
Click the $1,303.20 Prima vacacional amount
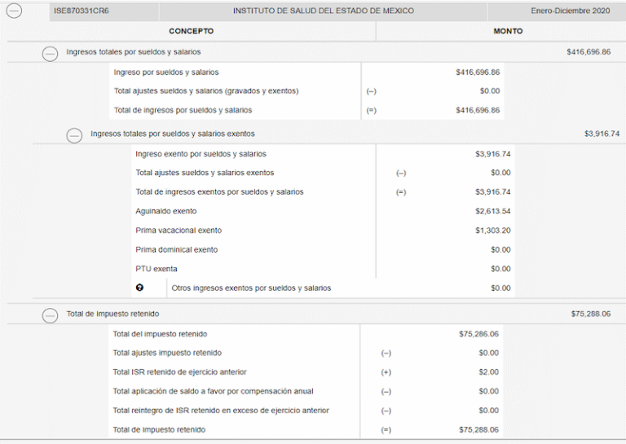click(492, 231)
